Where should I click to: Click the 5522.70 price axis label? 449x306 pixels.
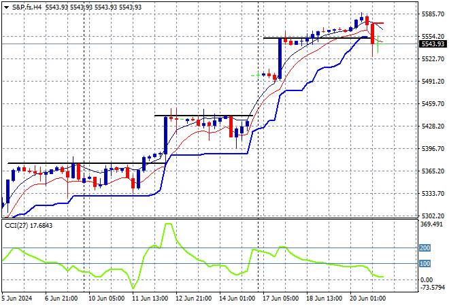(433, 58)
